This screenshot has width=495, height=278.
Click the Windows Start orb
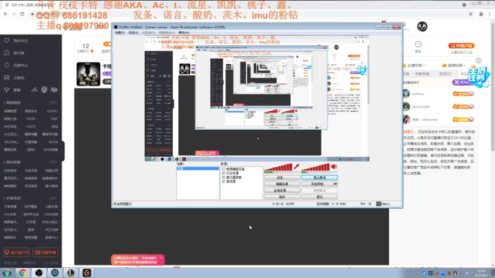click(x=7, y=272)
